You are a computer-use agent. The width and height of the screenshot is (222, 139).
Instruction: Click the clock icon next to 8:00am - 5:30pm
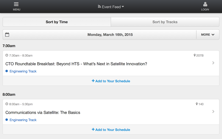click(7, 104)
